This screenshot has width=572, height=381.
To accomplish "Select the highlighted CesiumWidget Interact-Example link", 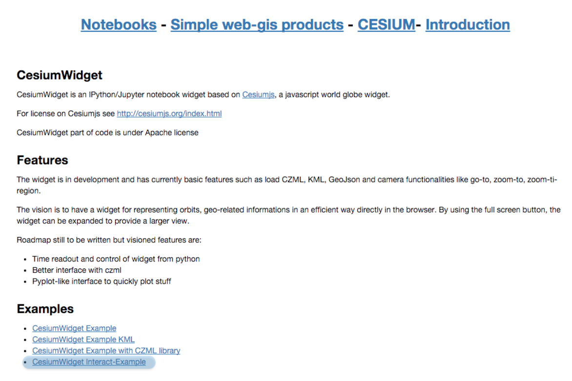I will coord(89,362).
